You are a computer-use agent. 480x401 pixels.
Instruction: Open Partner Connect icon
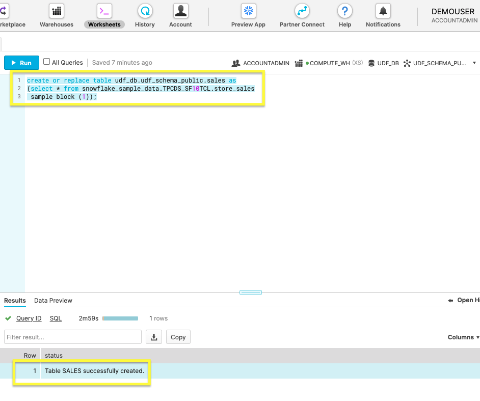302,11
